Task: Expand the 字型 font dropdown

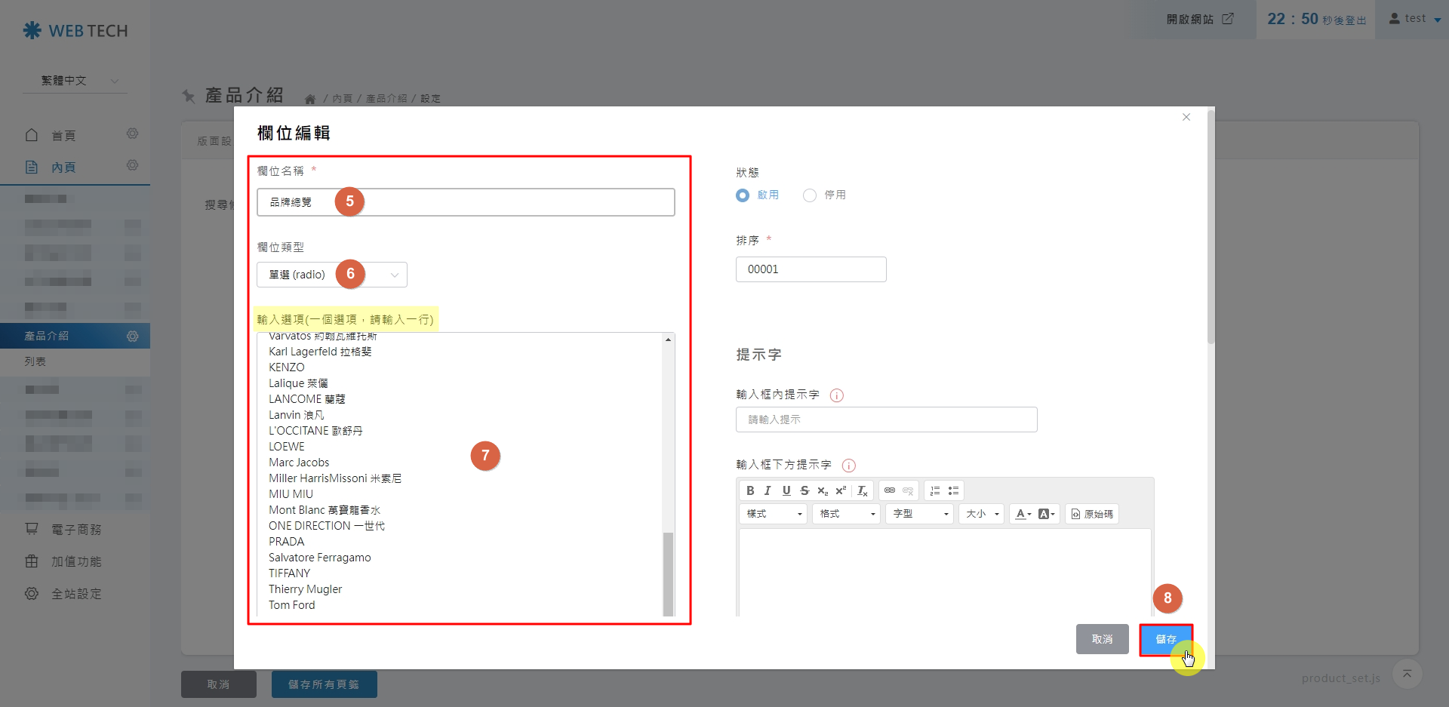Action: [x=920, y=514]
